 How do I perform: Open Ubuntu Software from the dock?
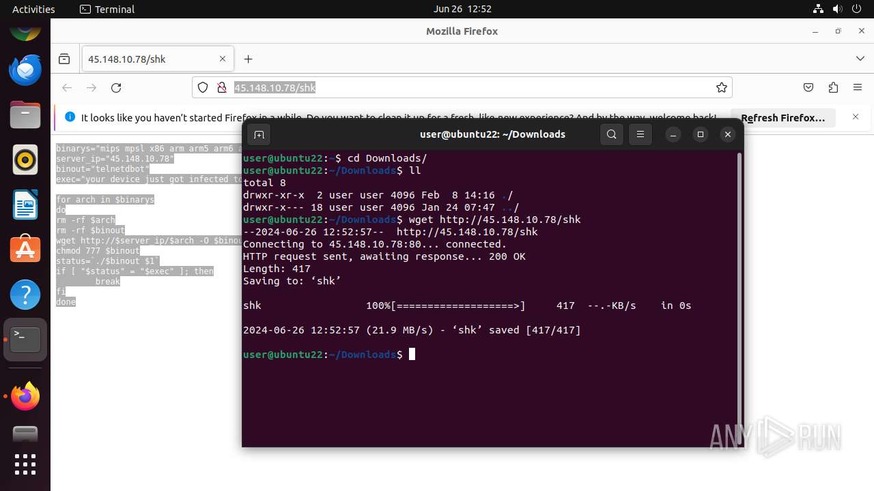pos(25,250)
